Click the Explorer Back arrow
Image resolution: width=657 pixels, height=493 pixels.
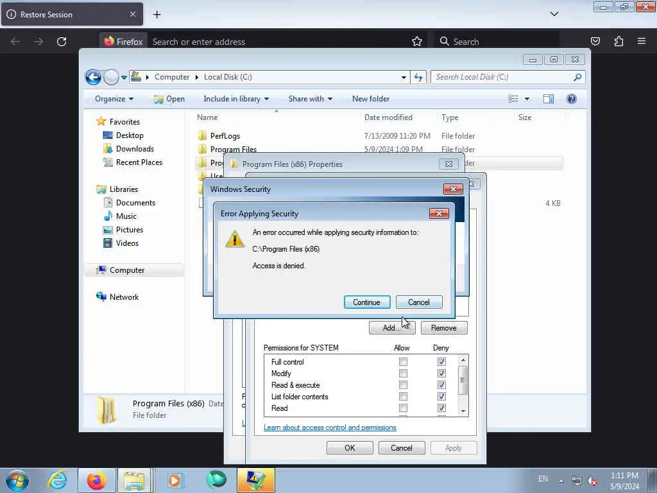93,77
